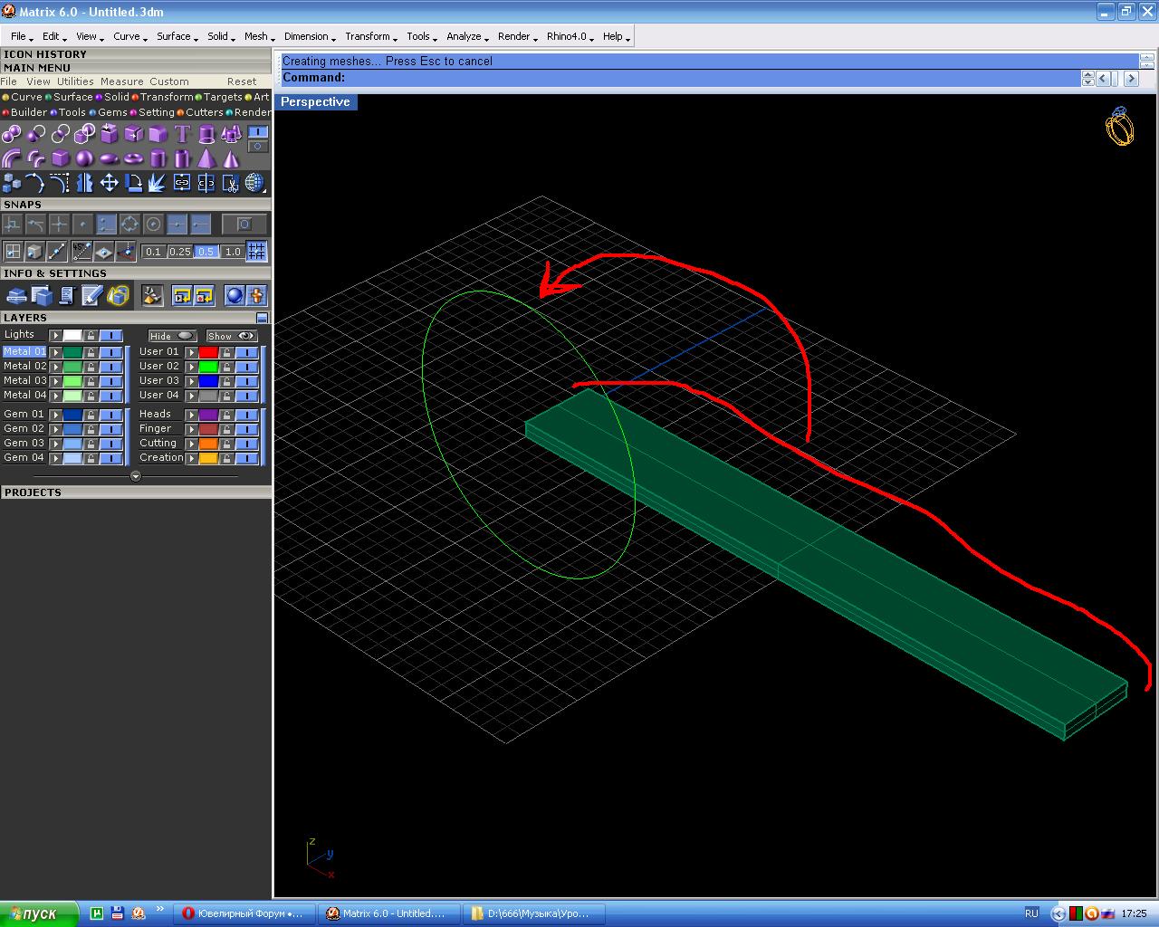Select the Text solid tool

(x=182, y=135)
